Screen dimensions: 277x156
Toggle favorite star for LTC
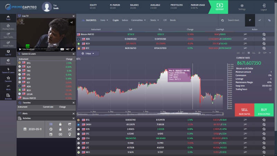tap(264, 148)
